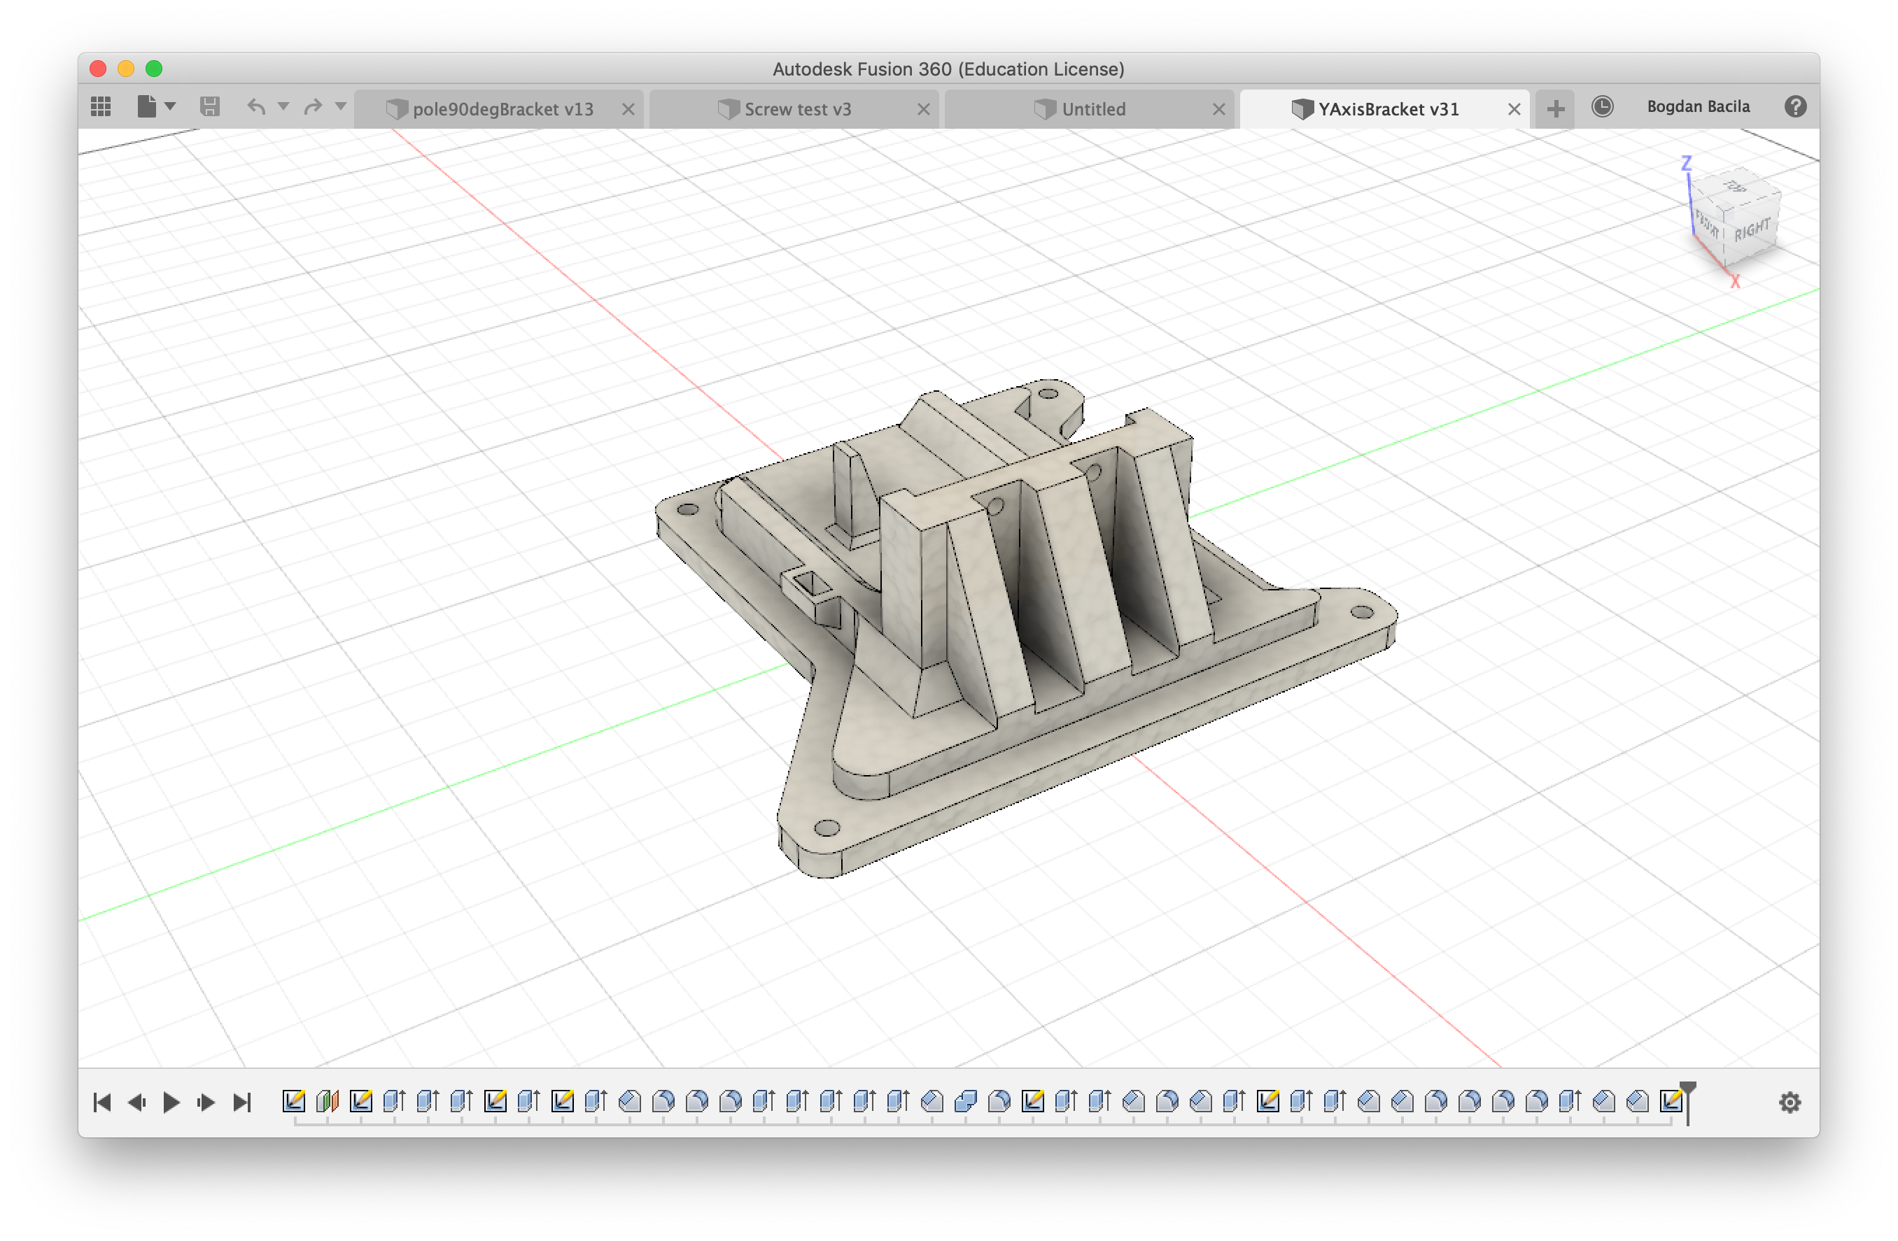The width and height of the screenshot is (1898, 1241).
Task: Close the pole90degBracket v13 tab
Action: pyautogui.click(x=628, y=109)
